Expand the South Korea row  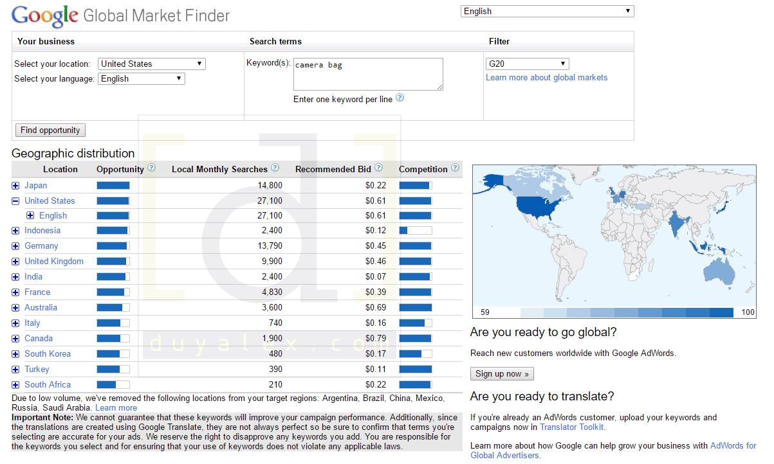click(x=15, y=354)
